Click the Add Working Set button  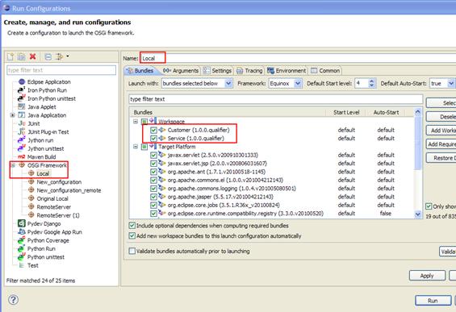(441, 131)
